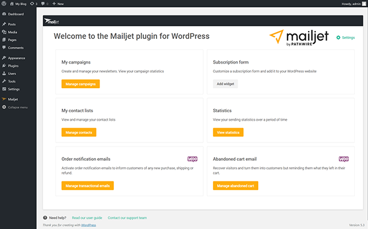Click the admin avatar thumbnail

pyautogui.click(x=364, y=3)
